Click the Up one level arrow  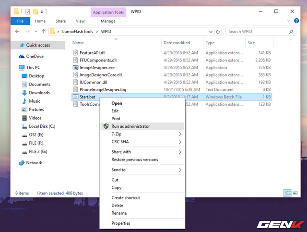(44, 32)
